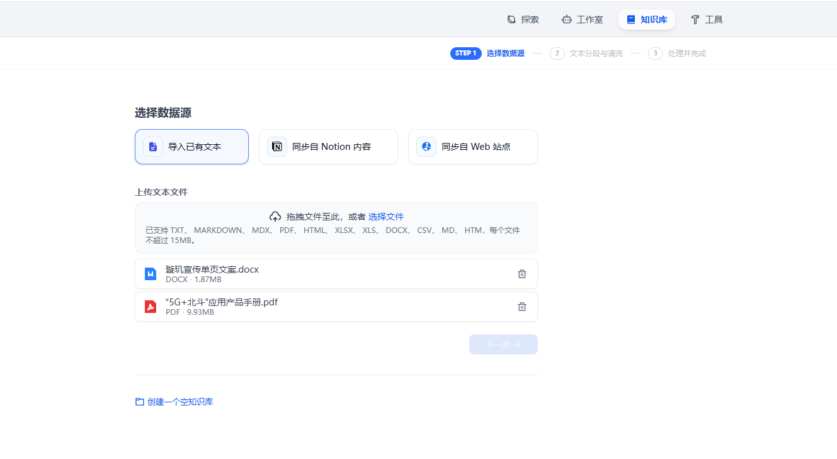Click the Notion logo icon
Viewport: 837px width, 459px height.
tap(277, 147)
